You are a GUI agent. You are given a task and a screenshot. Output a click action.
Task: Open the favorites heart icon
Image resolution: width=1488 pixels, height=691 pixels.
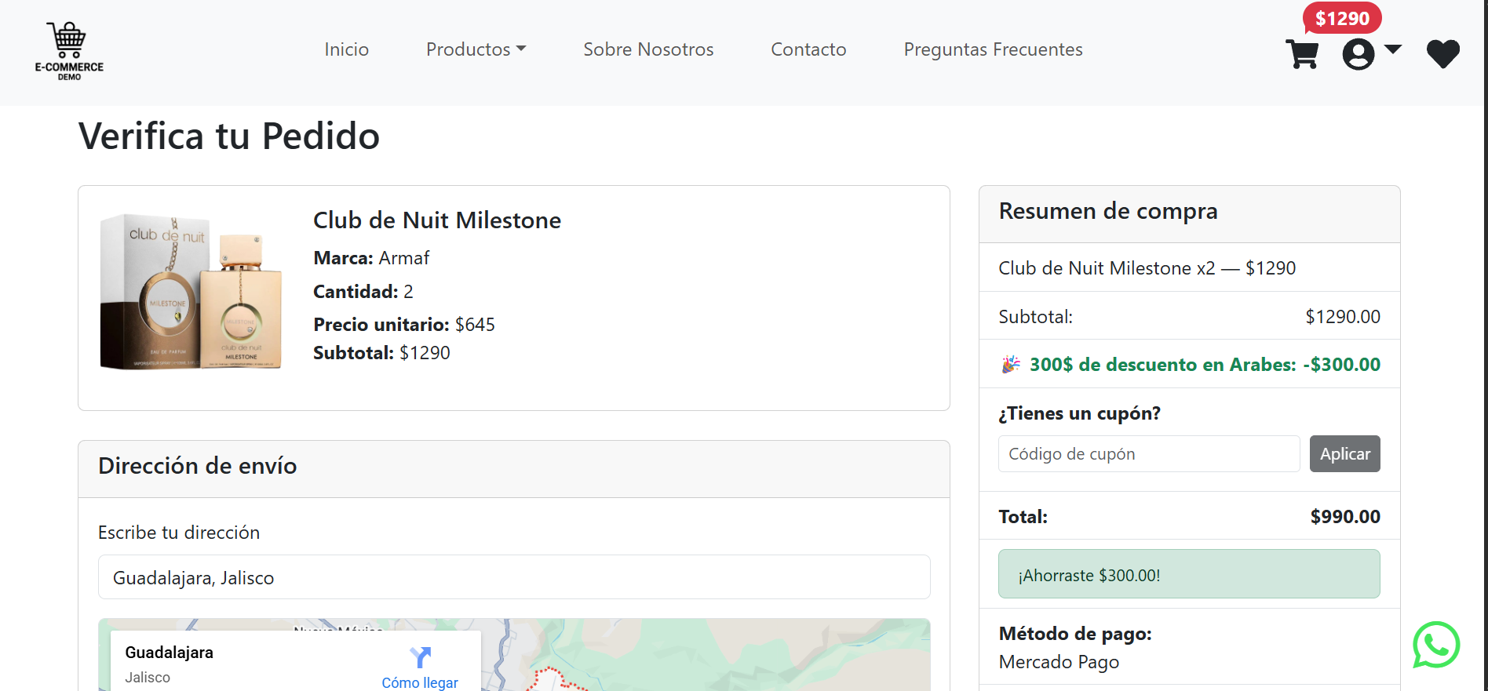click(x=1442, y=54)
